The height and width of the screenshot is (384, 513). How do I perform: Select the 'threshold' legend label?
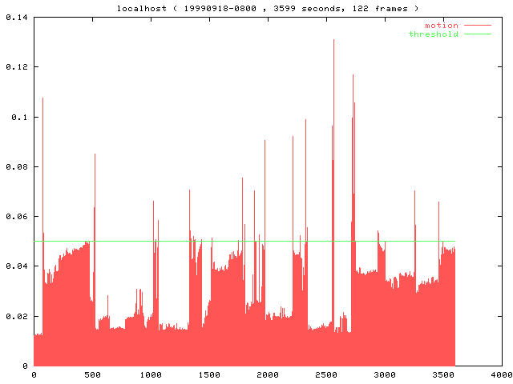pyautogui.click(x=433, y=34)
